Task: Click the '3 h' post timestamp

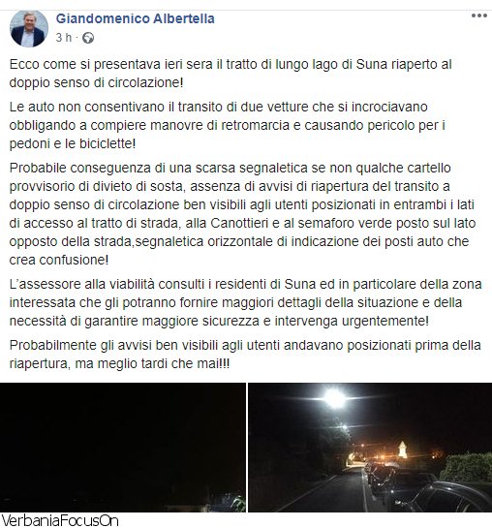Action: (x=64, y=38)
